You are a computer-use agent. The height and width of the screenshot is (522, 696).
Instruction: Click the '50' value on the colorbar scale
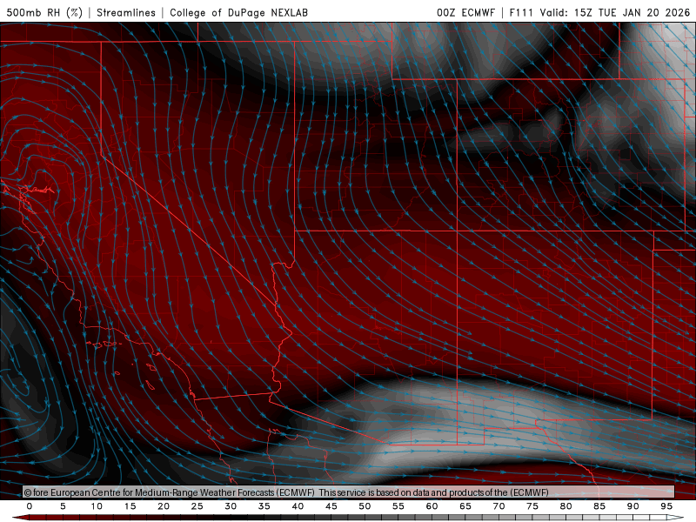coord(365,506)
